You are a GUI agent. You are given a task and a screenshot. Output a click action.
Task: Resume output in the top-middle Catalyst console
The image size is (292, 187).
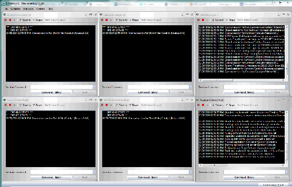(x=111, y=20)
